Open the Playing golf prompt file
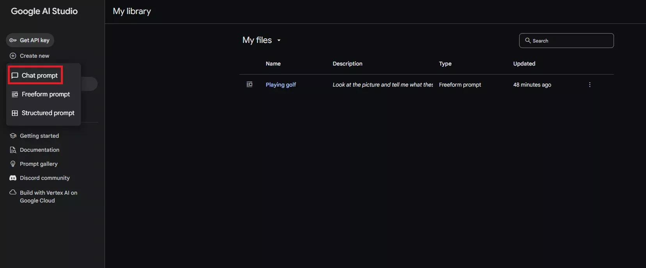646x268 pixels. pos(281,85)
